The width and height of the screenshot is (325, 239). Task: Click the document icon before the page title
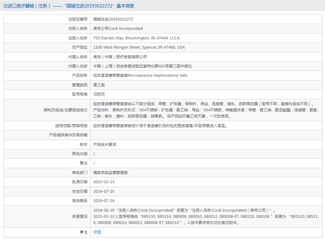click(x=5, y=6)
